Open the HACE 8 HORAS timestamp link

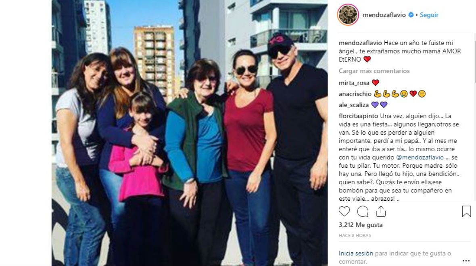pyautogui.click(x=355, y=235)
